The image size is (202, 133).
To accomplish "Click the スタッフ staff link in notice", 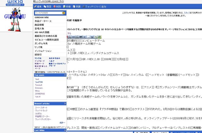I will click(x=187, y=13).
